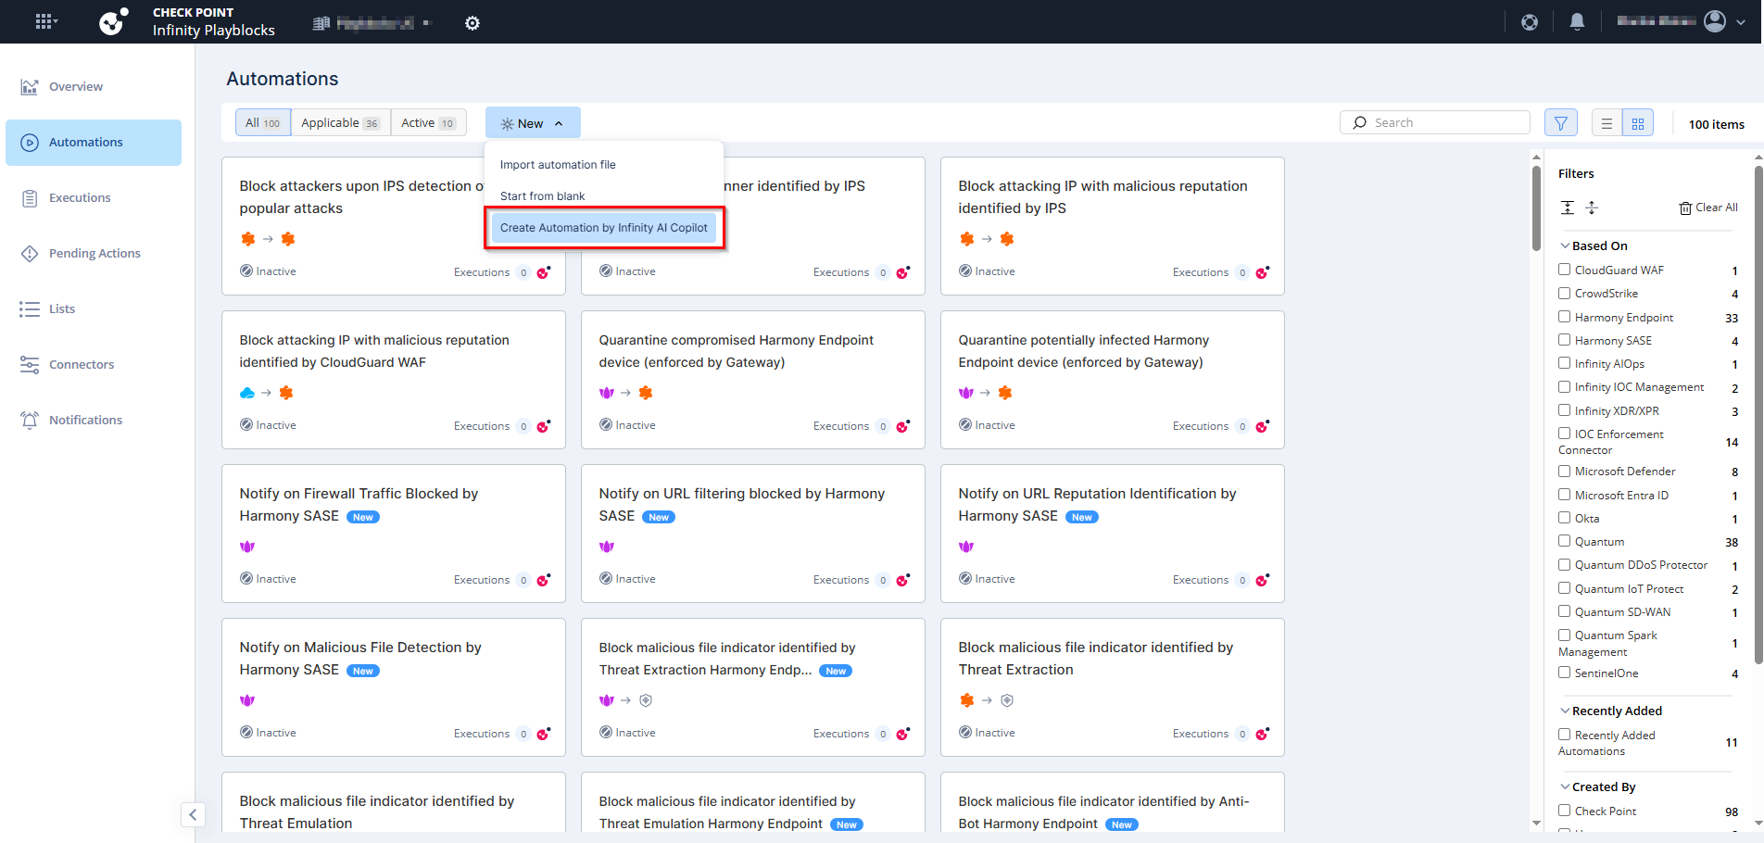
Task: Check the Infinity XDR/XPR filter
Action: [x=1565, y=410]
